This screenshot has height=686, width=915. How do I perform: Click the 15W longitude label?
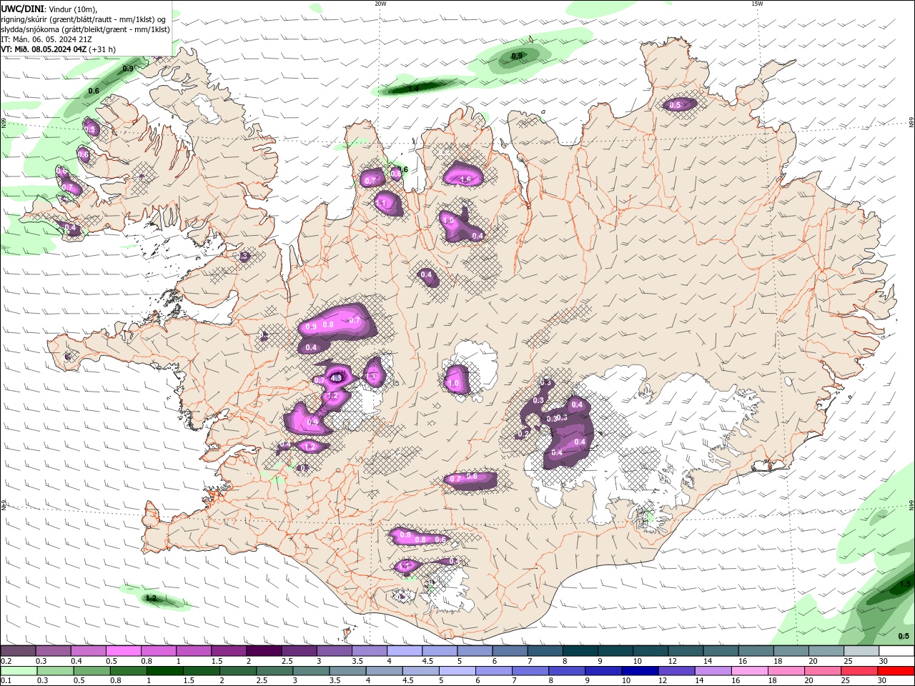(x=758, y=4)
